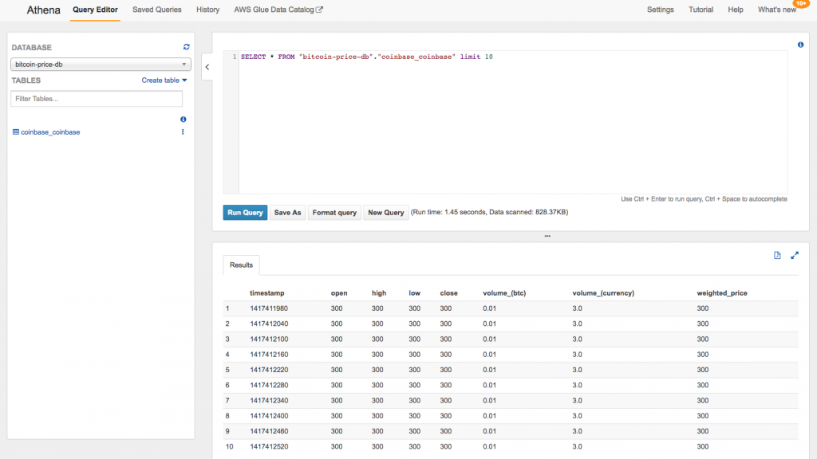Open the coinbase_coinbase table options menu

click(x=183, y=132)
